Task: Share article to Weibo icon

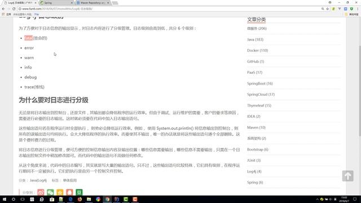Action: click(41, 192)
